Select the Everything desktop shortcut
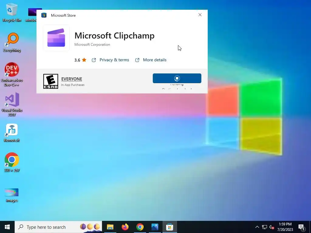 [12, 42]
